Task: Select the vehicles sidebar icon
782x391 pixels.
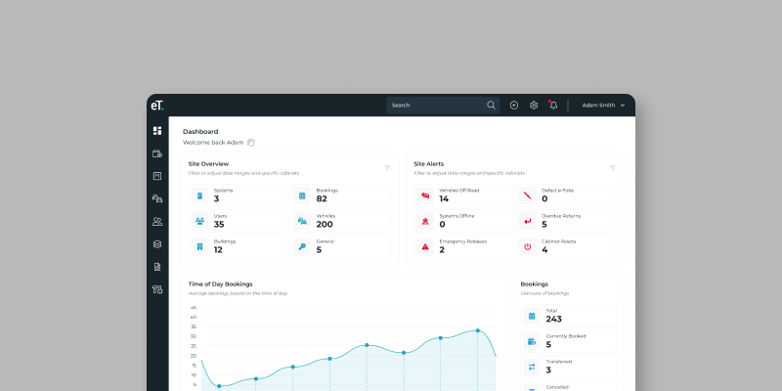Action: tap(157, 198)
